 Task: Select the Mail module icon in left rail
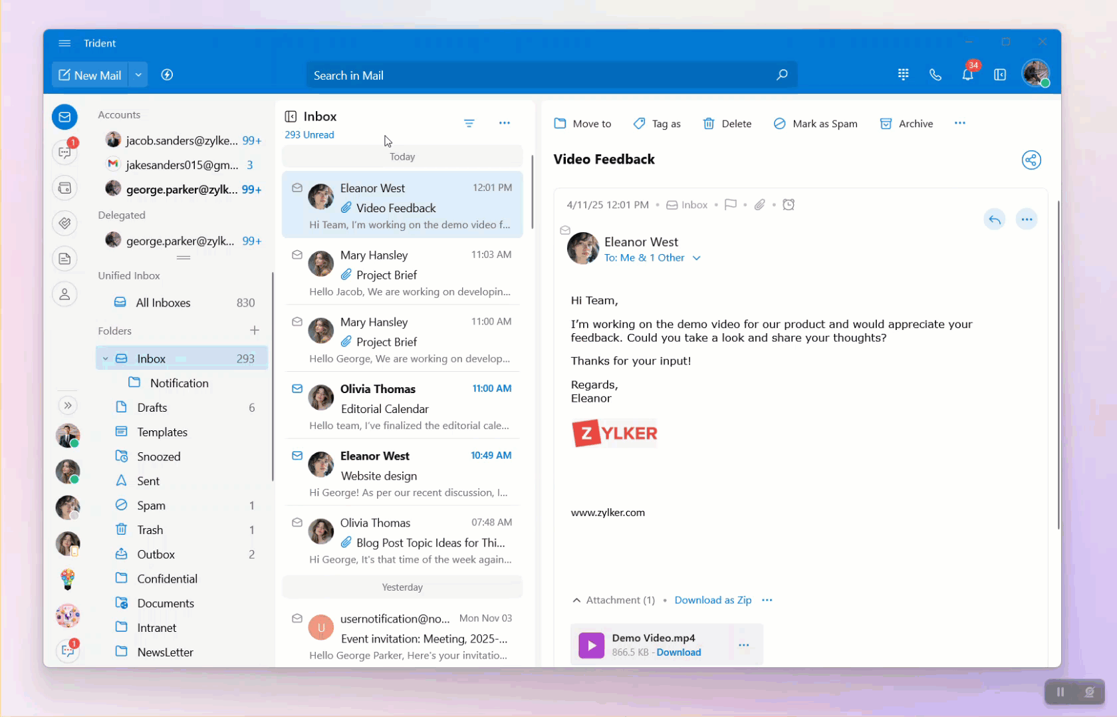point(64,117)
